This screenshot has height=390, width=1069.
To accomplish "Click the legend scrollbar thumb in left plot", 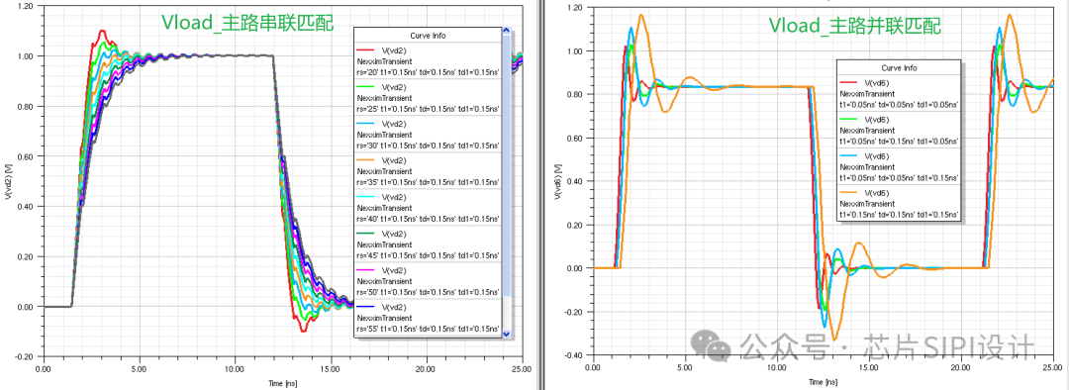I will 506,165.
